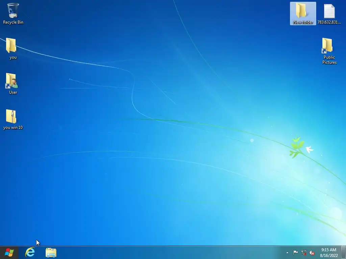Screen dimensions: 346x259
Task: Open the taskbar clock showing 9:15 AM
Action: click(329, 253)
